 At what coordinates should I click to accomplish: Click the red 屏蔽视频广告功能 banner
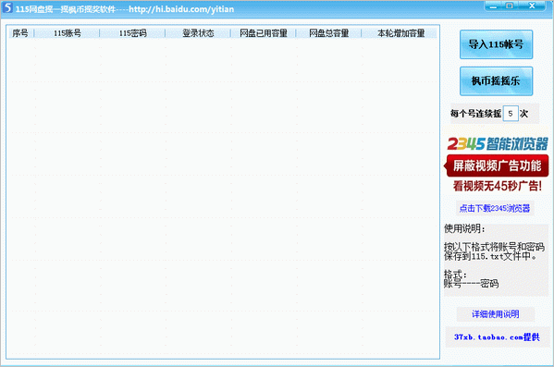[x=497, y=165]
